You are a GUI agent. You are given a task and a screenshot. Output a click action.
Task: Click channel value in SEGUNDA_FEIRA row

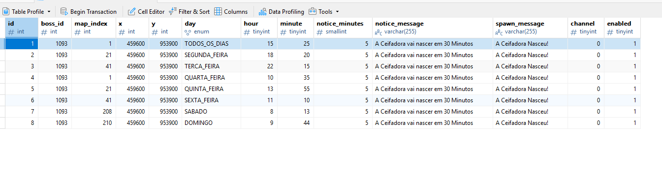(586, 55)
